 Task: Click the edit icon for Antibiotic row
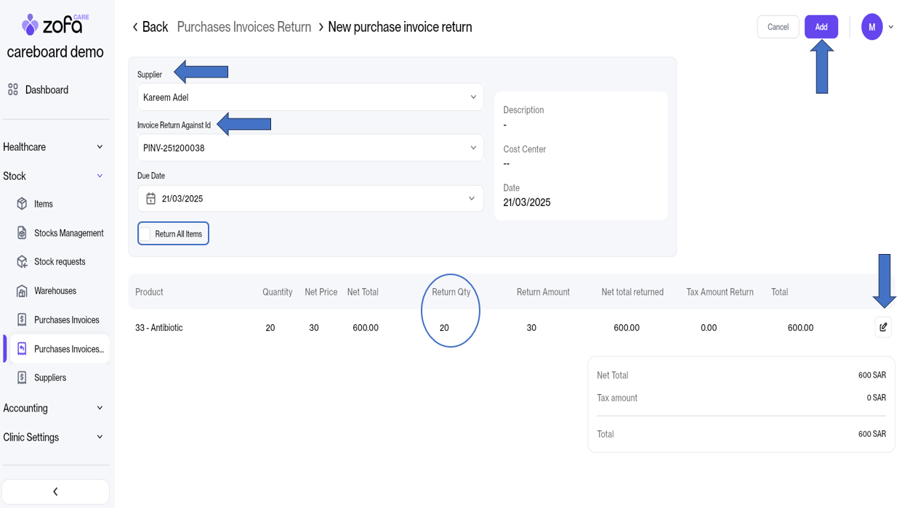(883, 327)
